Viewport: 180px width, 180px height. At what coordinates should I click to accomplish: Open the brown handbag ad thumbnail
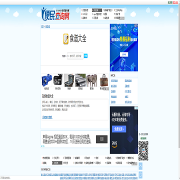pyautogui.click(x=103, y=80)
